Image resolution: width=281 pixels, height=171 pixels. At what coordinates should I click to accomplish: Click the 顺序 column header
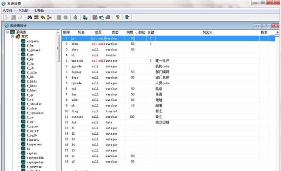point(66,33)
